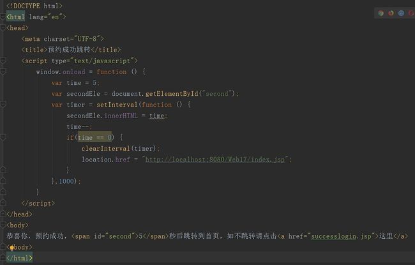Screen dimensions: 415x265
Task: Click the 1000 interval value
Action: (66, 181)
